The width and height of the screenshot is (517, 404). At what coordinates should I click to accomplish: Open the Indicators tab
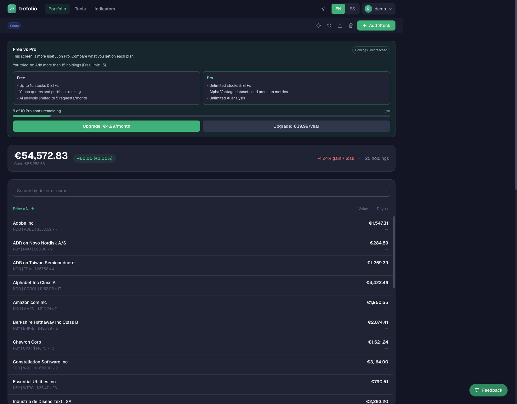point(105,9)
